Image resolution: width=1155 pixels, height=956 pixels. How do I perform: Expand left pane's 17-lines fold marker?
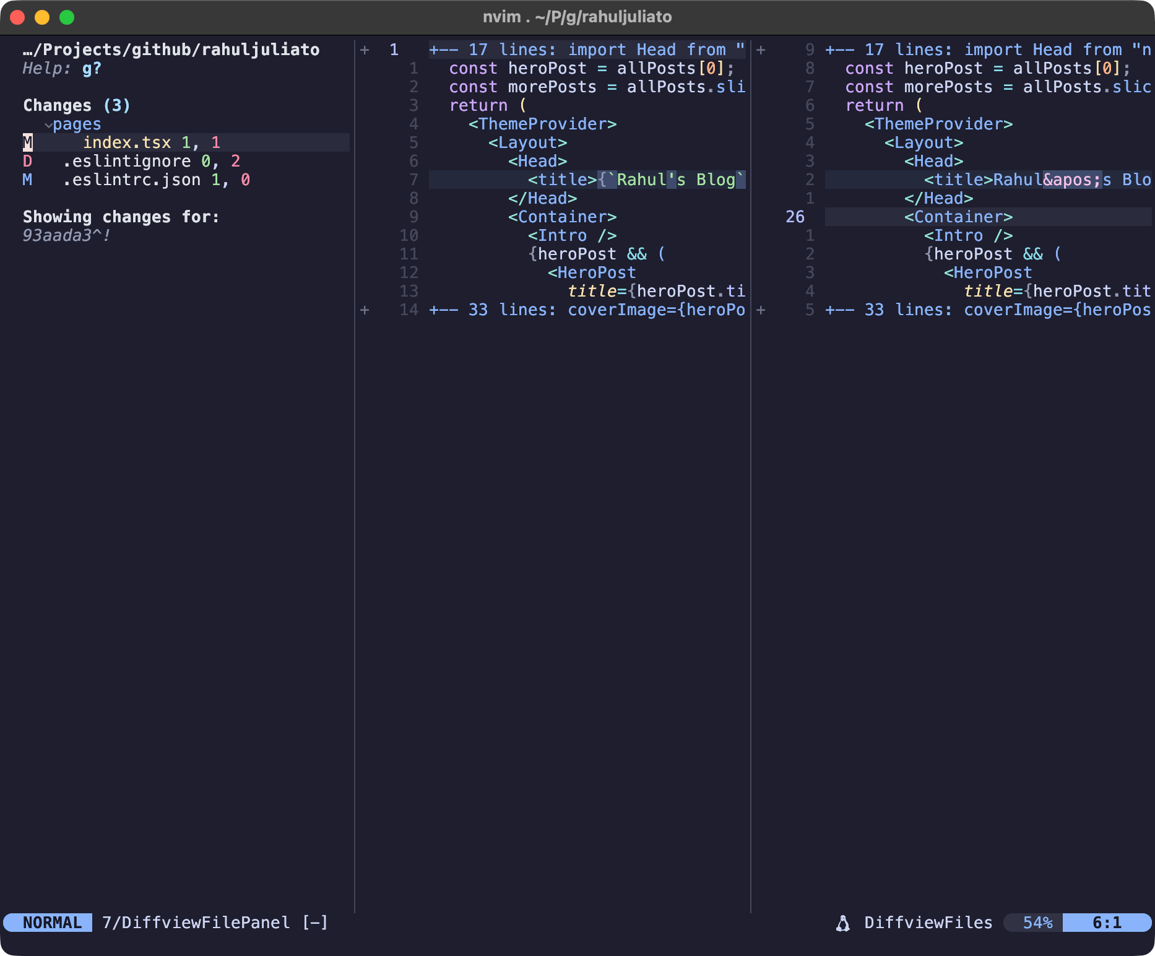pyautogui.click(x=365, y=50)
